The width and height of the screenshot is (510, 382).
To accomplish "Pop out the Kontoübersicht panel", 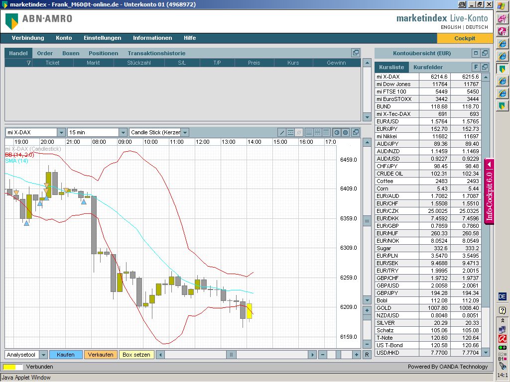I will click(485, 53).
